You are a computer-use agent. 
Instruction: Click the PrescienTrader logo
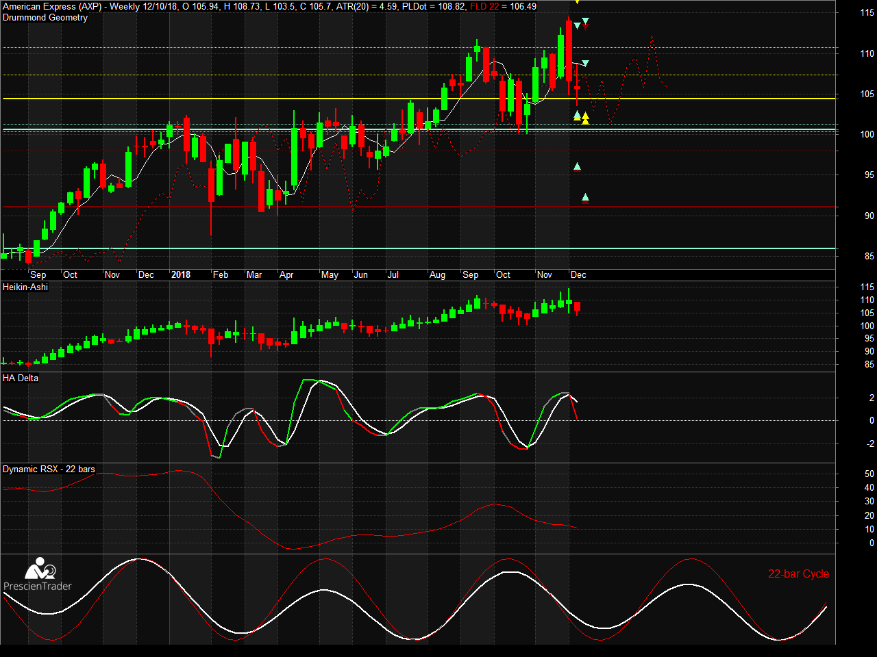pyautogui.click(x=38, y=575)
